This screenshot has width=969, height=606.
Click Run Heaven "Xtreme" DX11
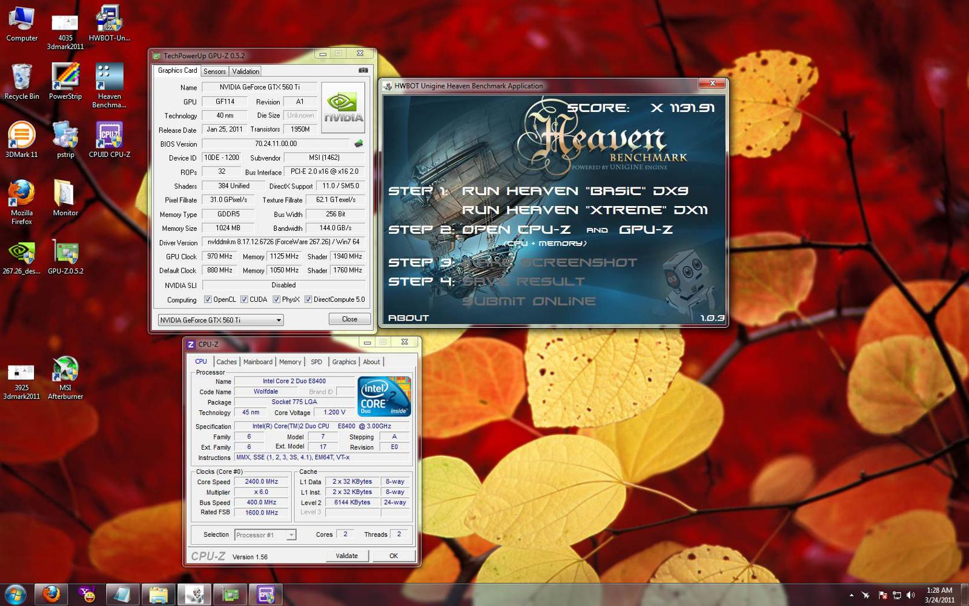(584, 210)
